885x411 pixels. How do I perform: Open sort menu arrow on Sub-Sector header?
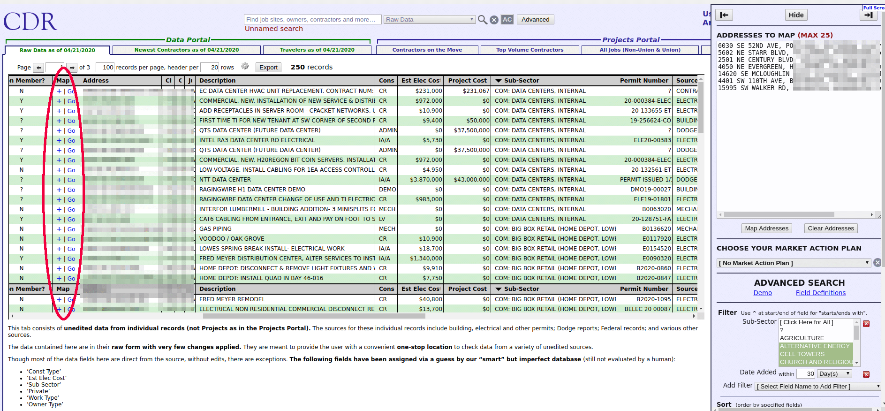point(499,81)
